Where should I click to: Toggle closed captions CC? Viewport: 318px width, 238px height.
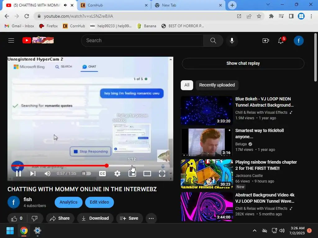(x=102, y=174)
